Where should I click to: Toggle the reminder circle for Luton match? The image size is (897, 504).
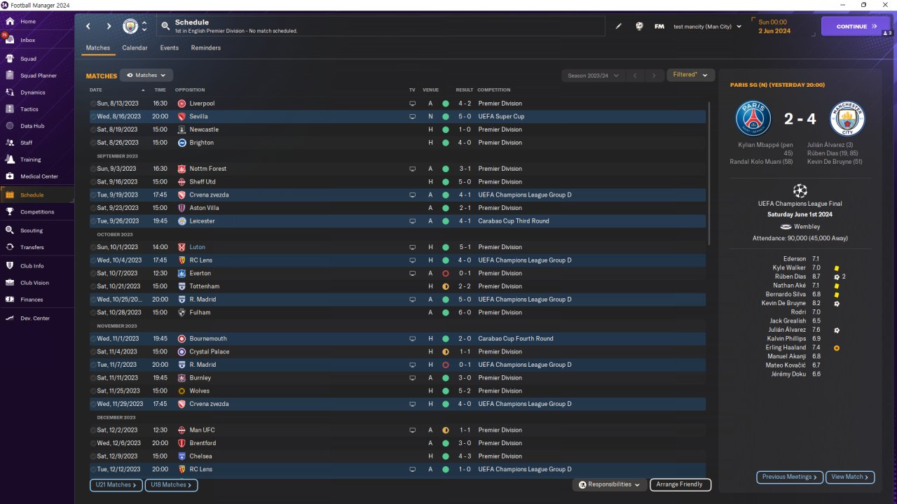tap(93, 247)
